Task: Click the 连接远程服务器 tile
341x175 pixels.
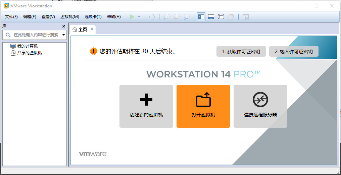Action: pos(260,106)
